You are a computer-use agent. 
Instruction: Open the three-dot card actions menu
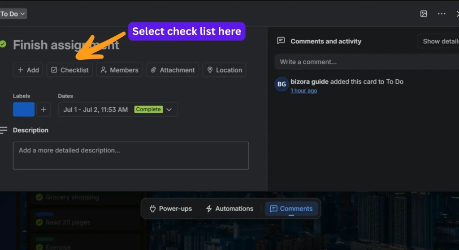coord(442,14)
